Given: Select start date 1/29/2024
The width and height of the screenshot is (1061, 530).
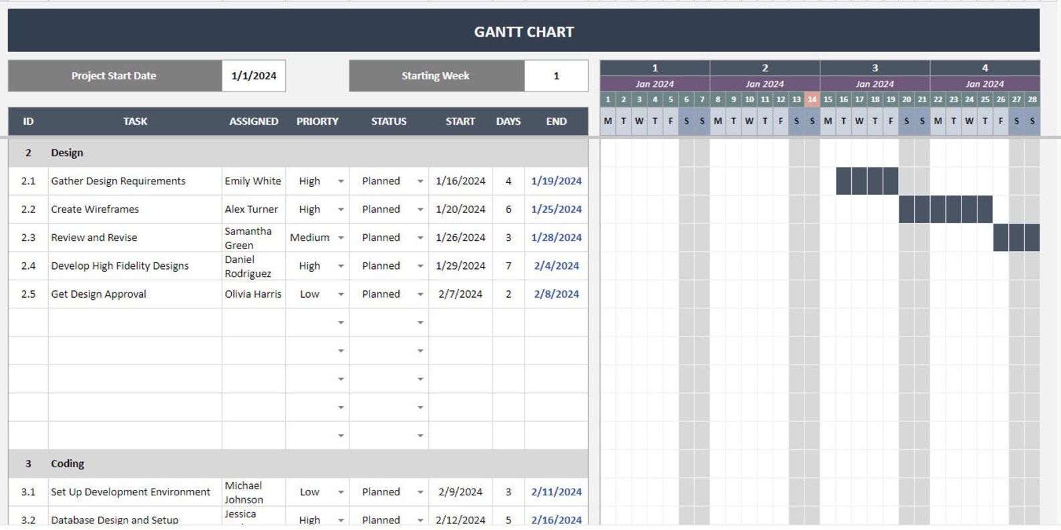Looking at the screenshot, I should pos(460,266).
